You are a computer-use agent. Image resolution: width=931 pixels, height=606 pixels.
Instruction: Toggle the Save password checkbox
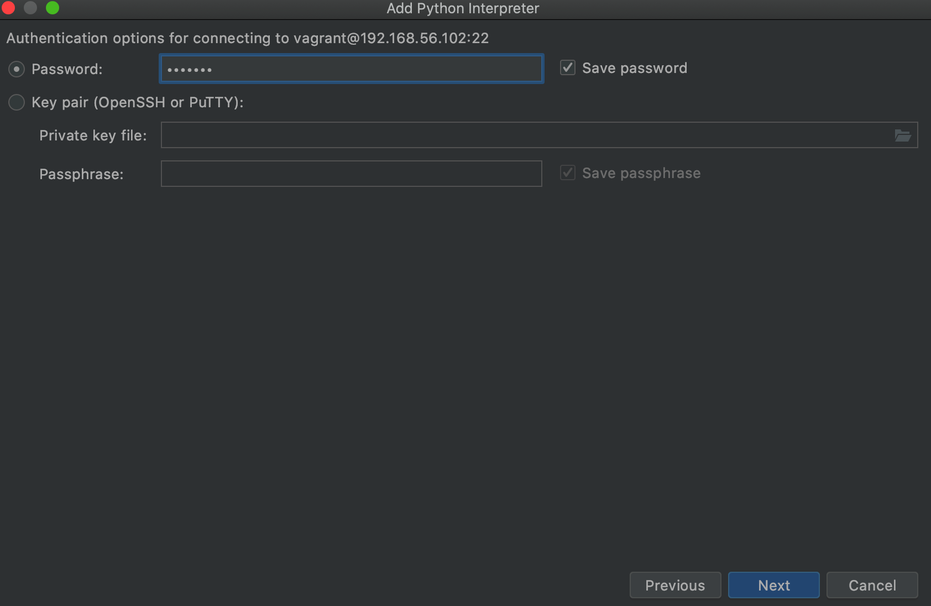tap(568, 68)
